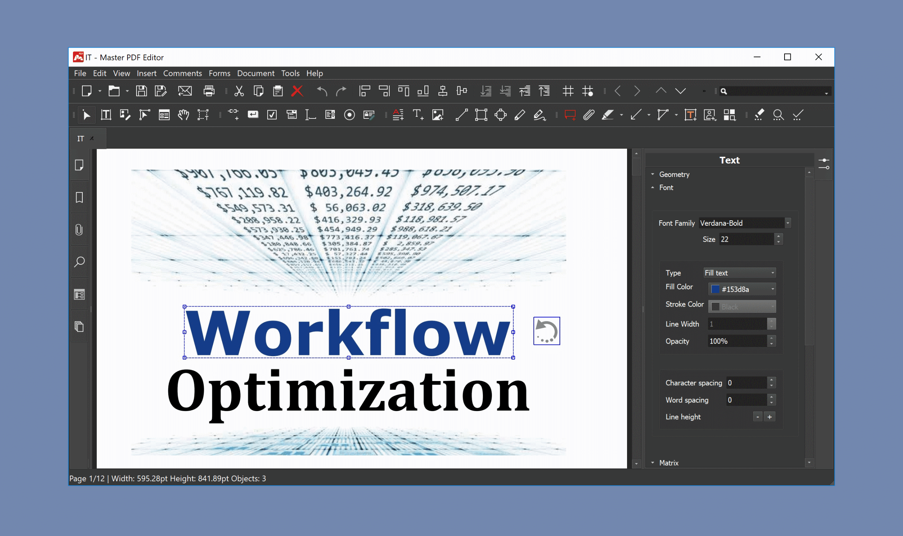903x536 pixels.
Task: Toggle the Snap to Grid icon
Action: click(588, 91)
